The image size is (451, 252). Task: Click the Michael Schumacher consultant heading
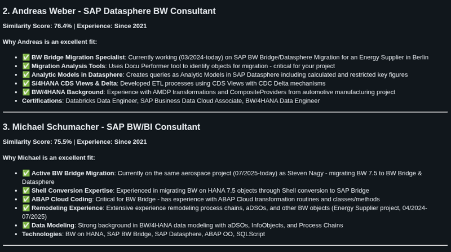[101, 127]
